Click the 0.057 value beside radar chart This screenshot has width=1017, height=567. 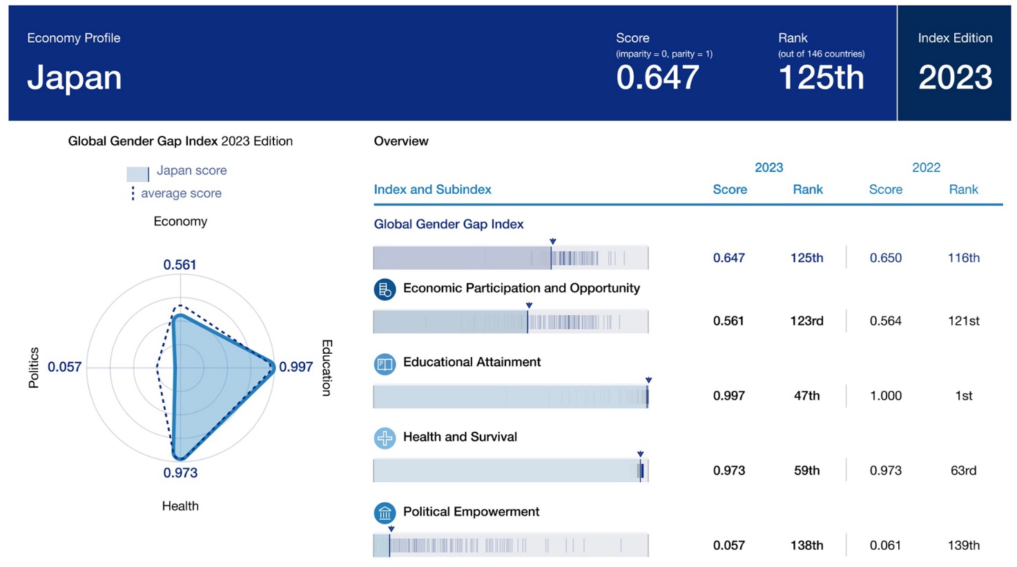click(x=64, y=367)
